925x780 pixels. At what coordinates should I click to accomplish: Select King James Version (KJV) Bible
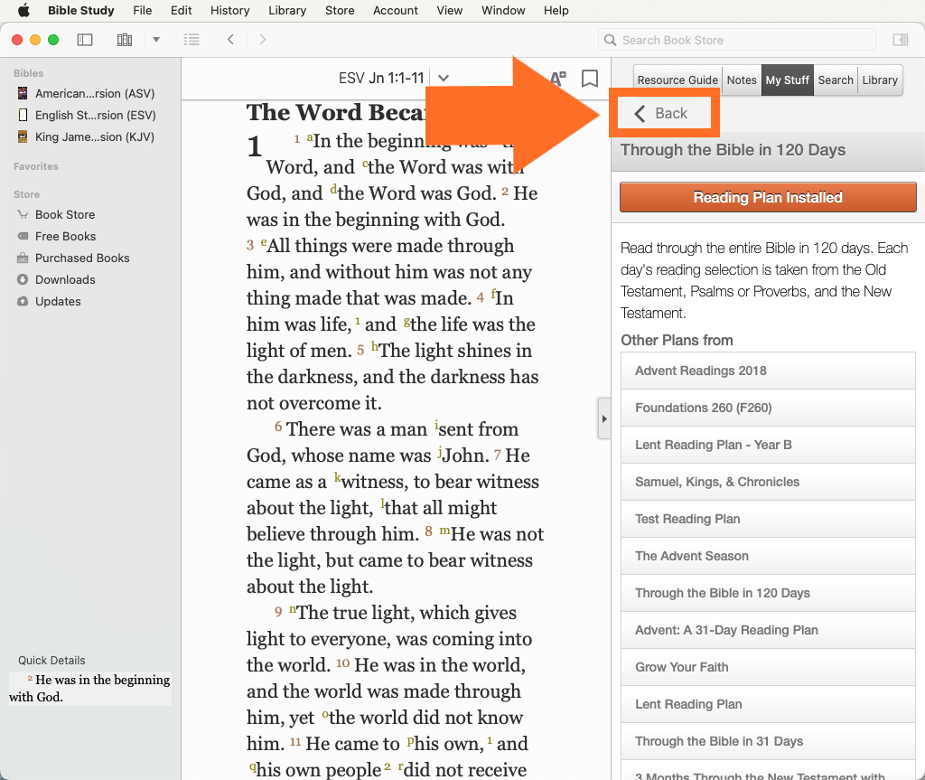94,137
